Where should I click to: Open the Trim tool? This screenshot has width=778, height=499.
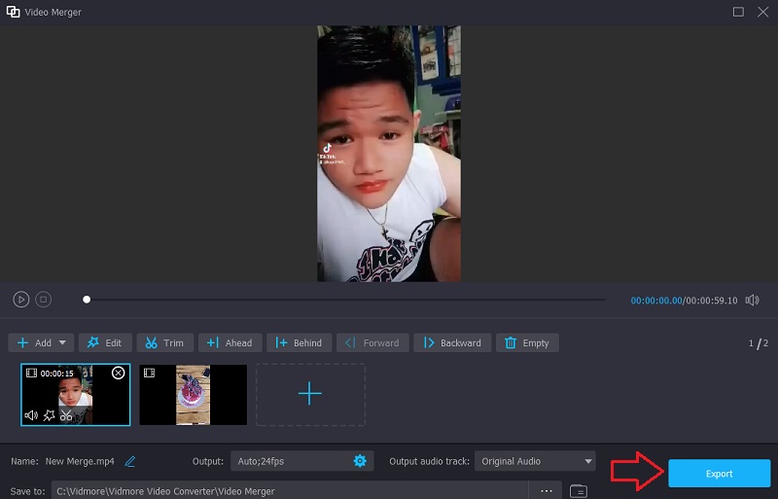point(165,342)
